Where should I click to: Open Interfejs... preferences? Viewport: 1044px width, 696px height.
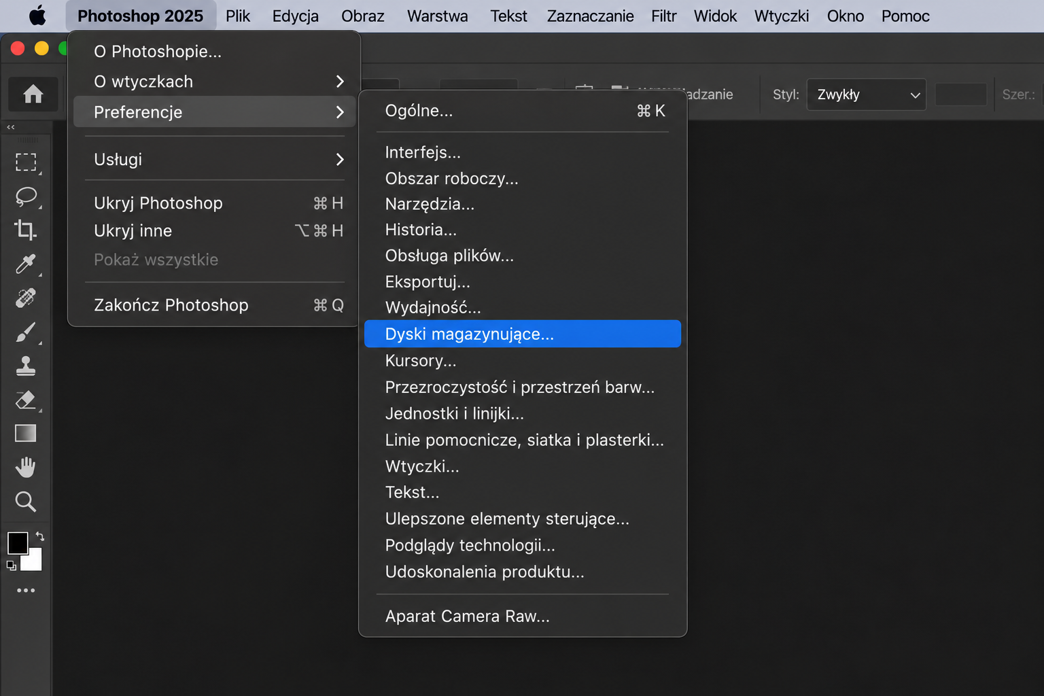[523, 152]
